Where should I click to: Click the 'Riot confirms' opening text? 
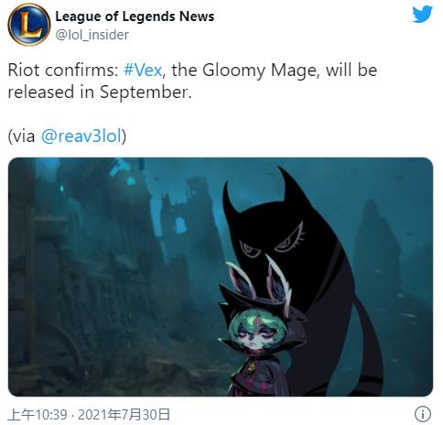pyautogui.click(x=63, y=71)
